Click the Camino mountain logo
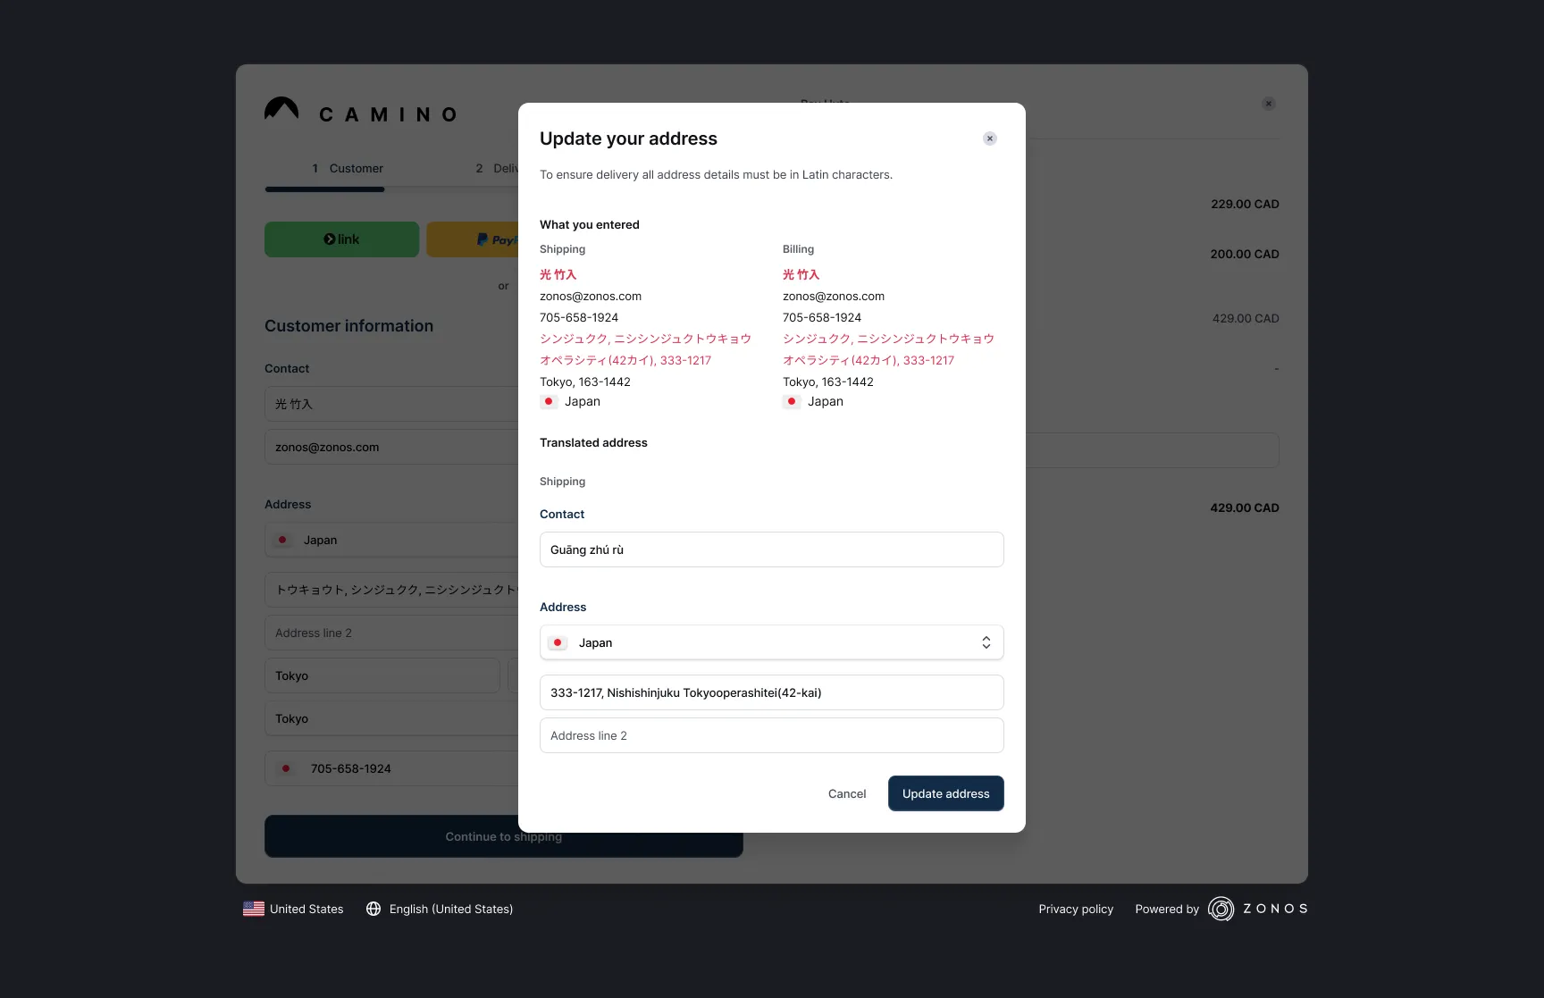The height and width of the screenshot is (998, 1544). (281, 110)
